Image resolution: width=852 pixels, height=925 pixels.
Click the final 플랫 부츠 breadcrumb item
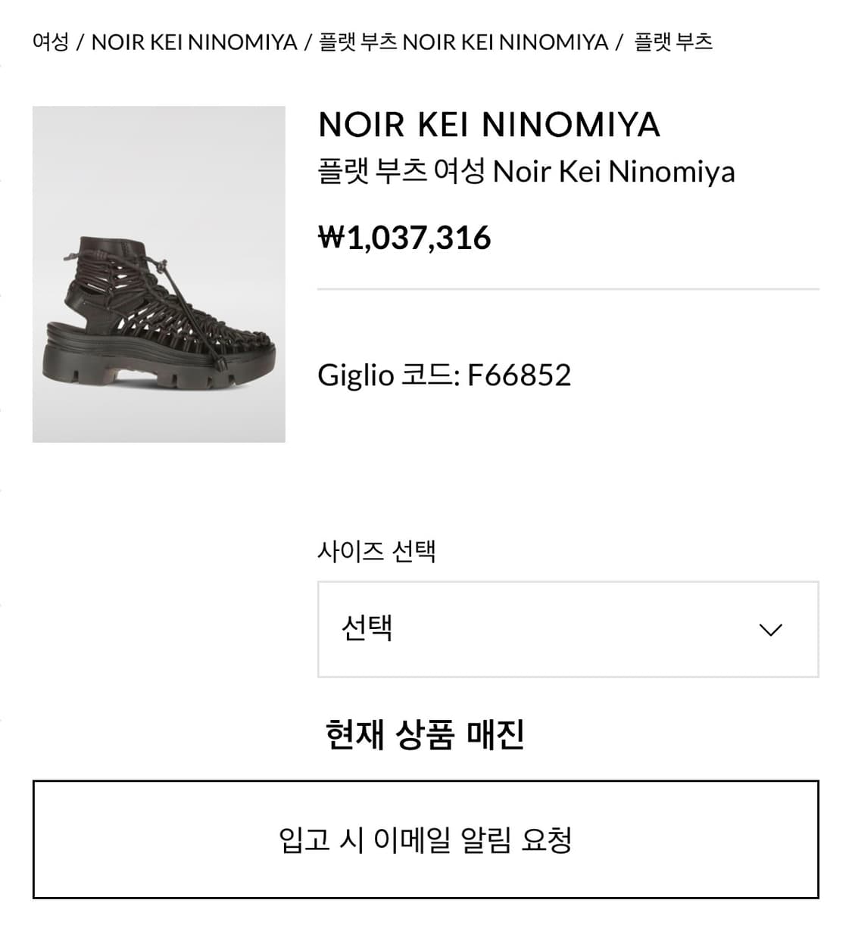click(x=673, y=42)
